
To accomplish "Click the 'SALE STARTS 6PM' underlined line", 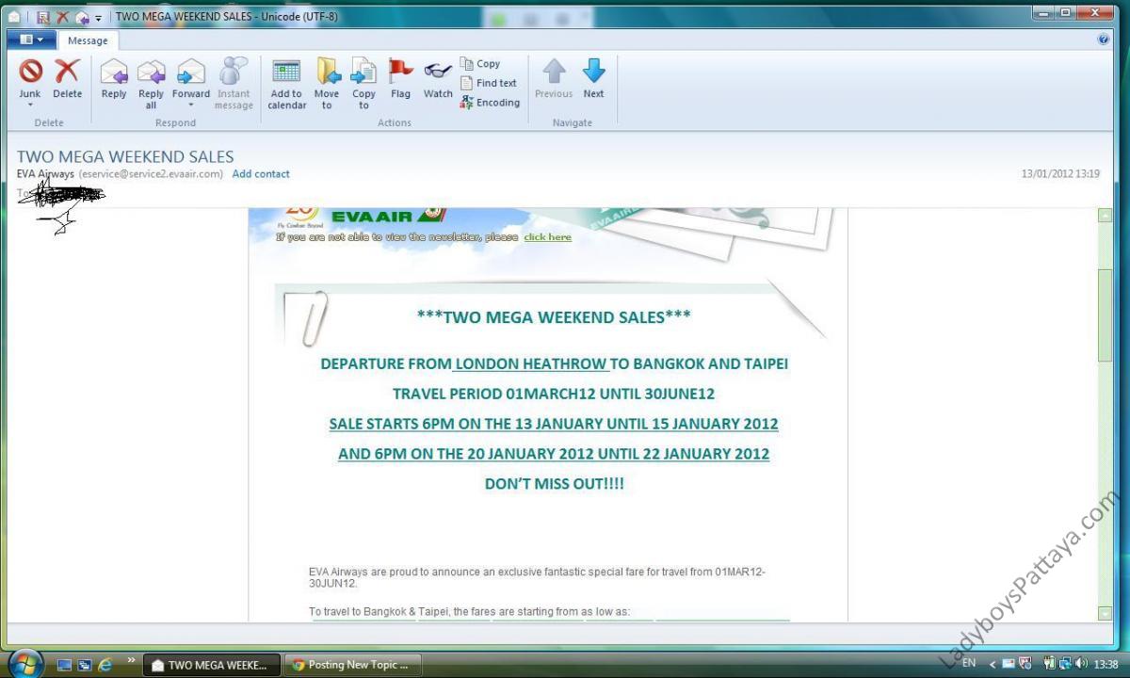I will click(x=554, y=424).
